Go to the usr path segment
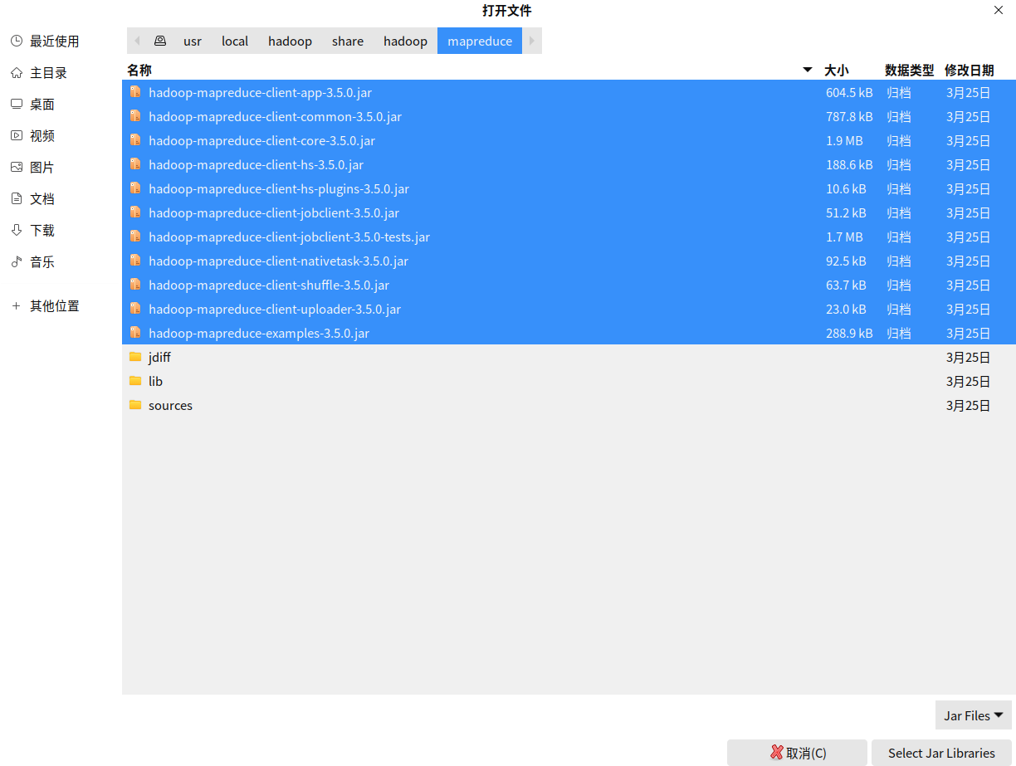 pos(193,41)
